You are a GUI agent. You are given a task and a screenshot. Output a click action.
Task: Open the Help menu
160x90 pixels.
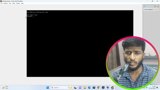(22, 3)
